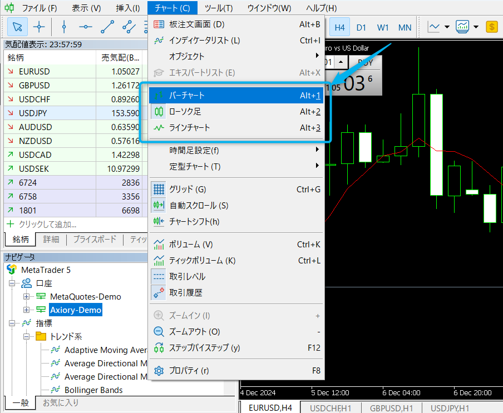
Task: Click the trend folder icon
Action: 41,336
